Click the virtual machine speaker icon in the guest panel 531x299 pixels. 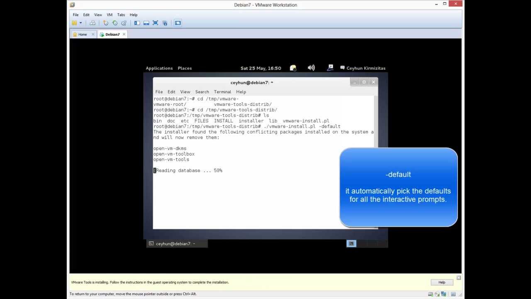point(311,68)
